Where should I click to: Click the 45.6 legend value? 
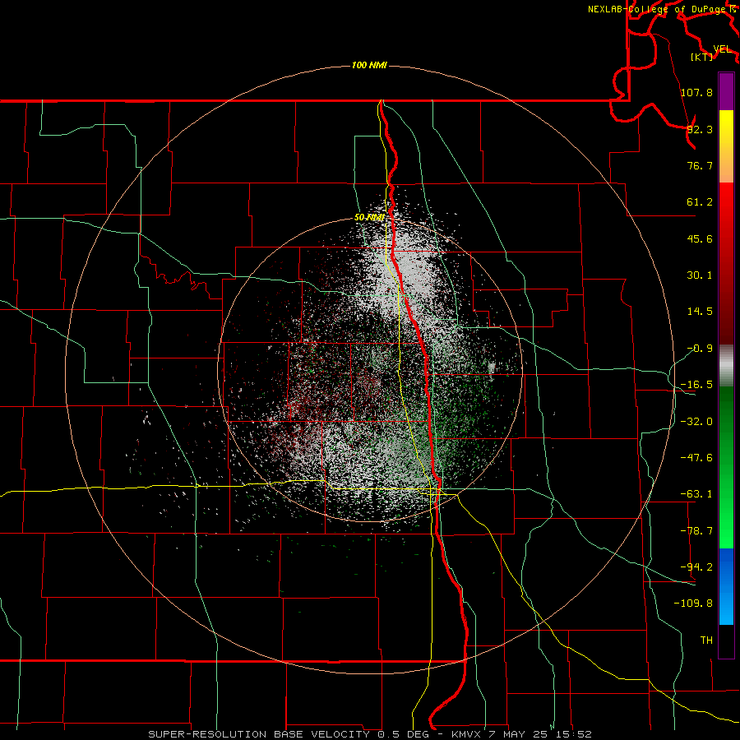[x=700, y=238]
